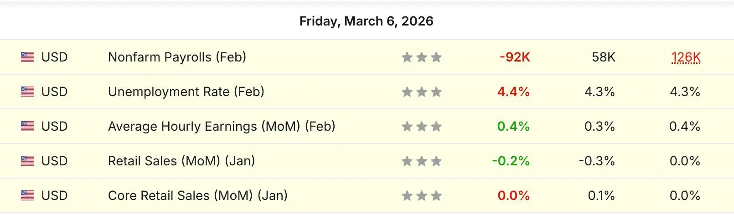Click the importance stars for Unemployment Rate
734x215 pixels.
422,92
